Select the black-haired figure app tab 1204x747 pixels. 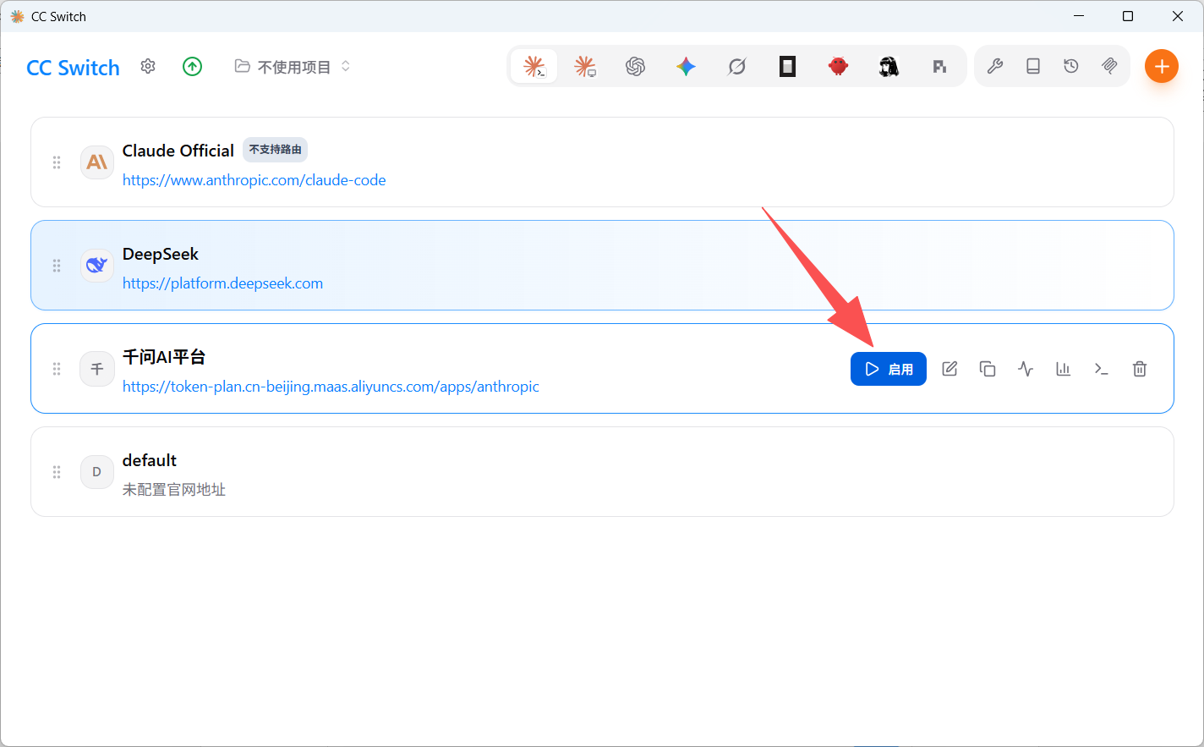(889, 66)
